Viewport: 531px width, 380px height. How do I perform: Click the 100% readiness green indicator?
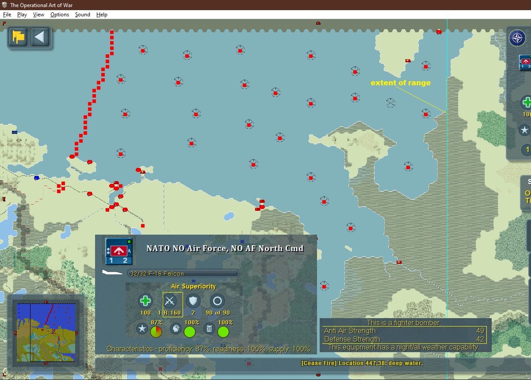(190, 331)
